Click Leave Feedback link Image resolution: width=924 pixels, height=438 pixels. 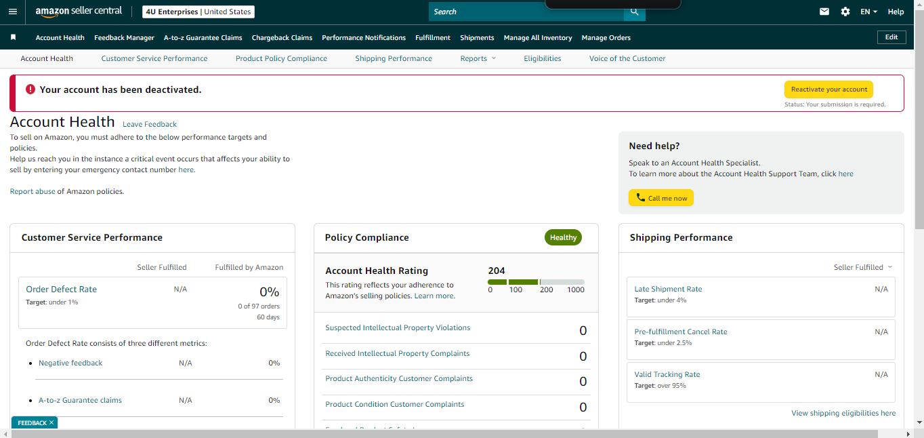tap(150, 124)
